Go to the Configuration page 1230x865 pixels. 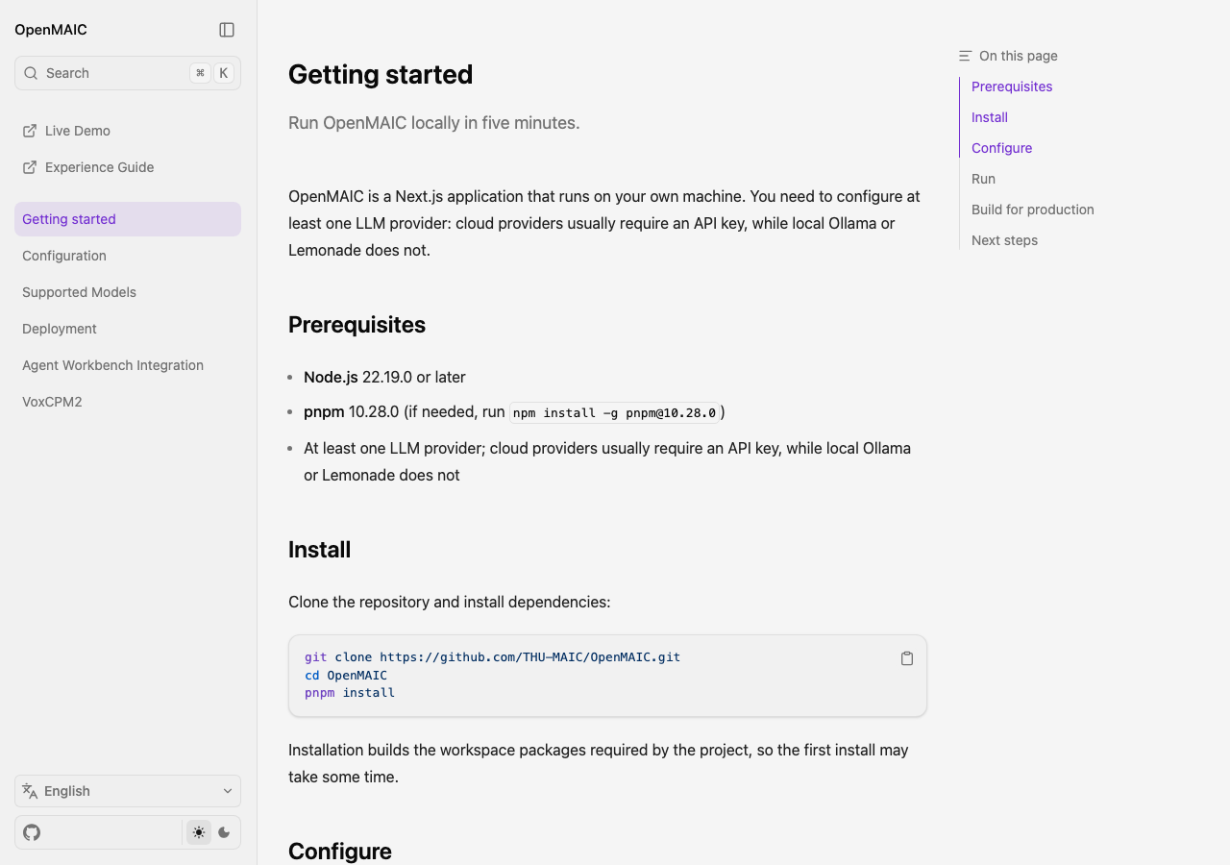click(x=128, y=256)
